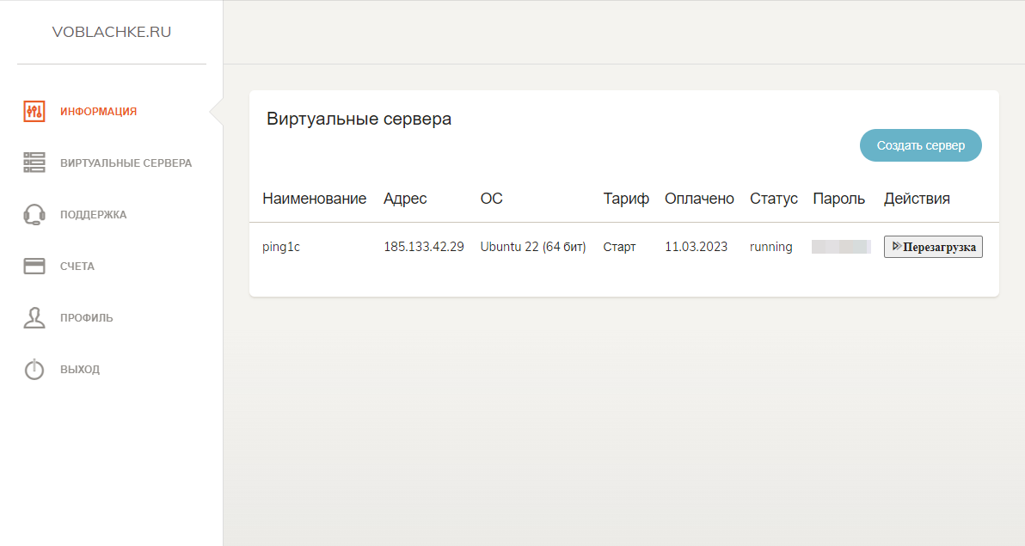Select the orange equalizer icon near Информация
Screen dimensions: 1025x546
tap(34, 111)
